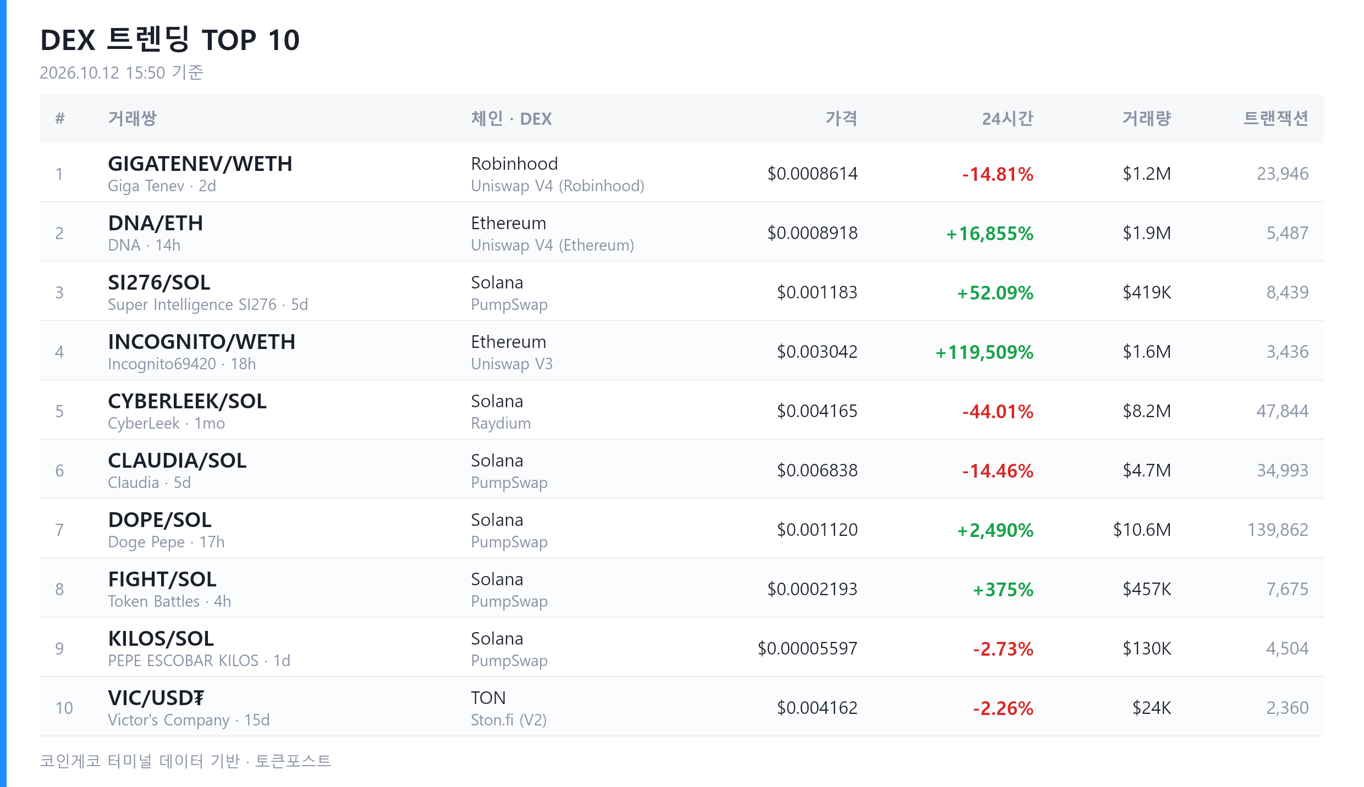The image size is (1364, 787).
Task: Click the 거래쌍 column header
Action: coord(132,118)
